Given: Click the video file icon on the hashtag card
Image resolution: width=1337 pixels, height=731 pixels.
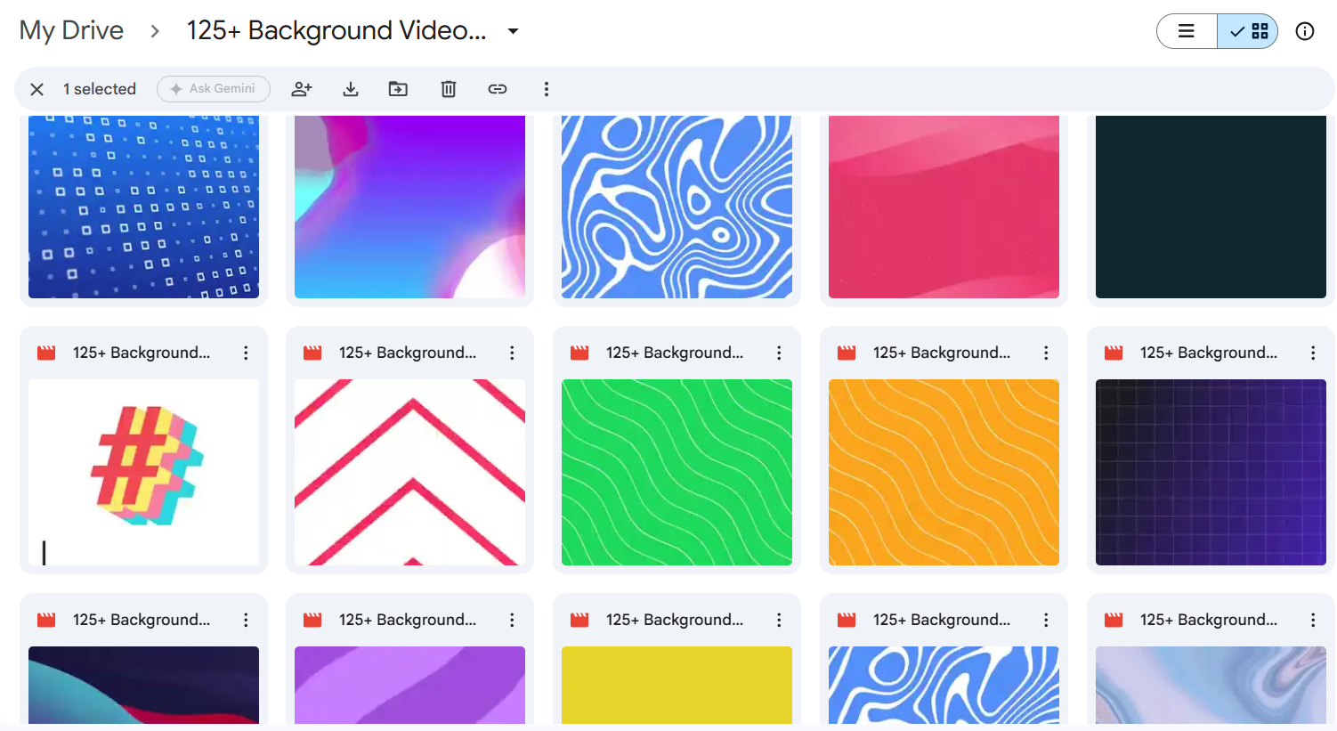Looking at the screenshot, I should [x=46, y=353].
